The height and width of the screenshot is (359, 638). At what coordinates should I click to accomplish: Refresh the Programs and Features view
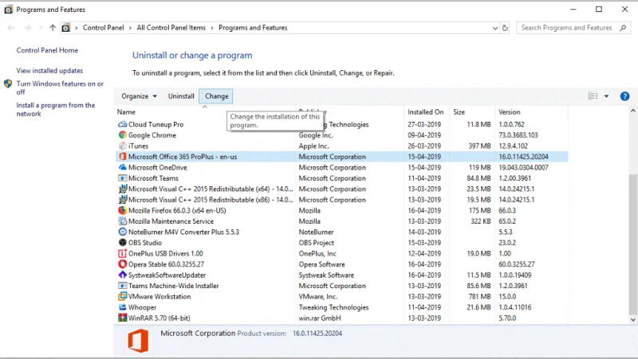[x=505, y=28]
